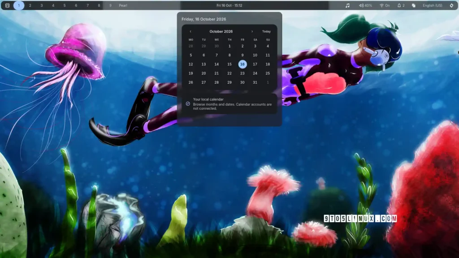459x258 pixels.
Task: Select date 26 in the calendar
Action: point(191,82)
